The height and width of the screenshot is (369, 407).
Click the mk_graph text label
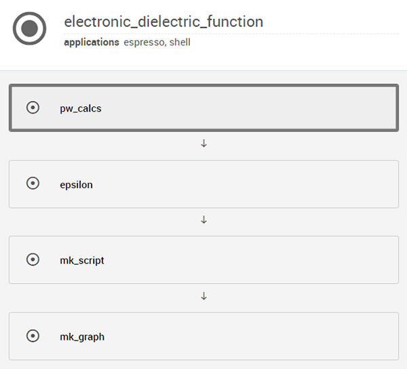coord(82,337)
